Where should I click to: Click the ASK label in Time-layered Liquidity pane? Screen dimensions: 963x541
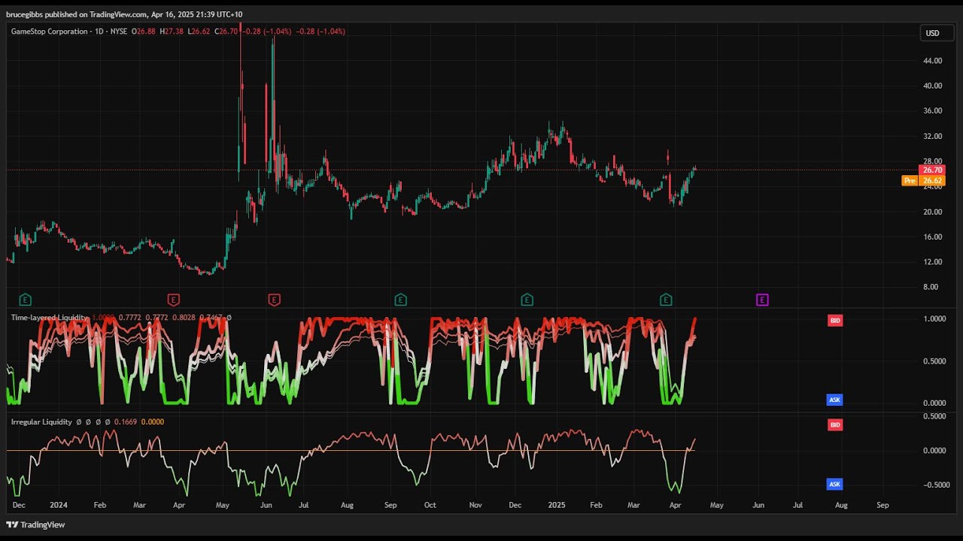834,400
